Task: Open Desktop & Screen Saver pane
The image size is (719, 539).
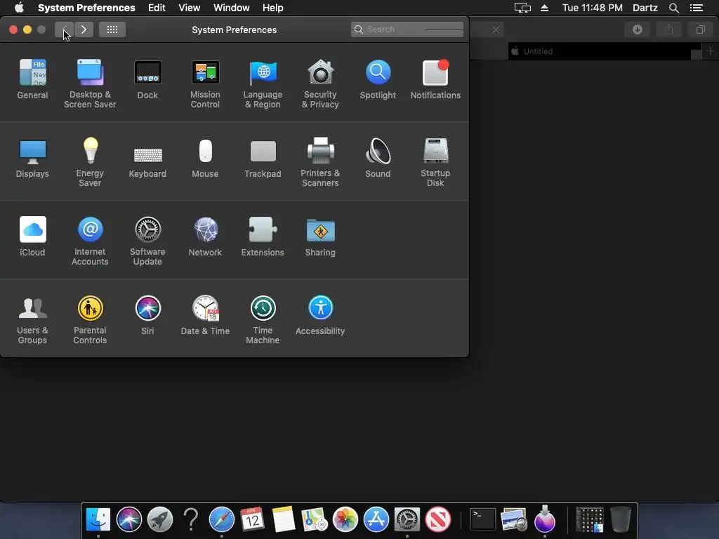Action: [x=90, y=84]
